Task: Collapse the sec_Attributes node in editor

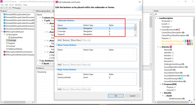Action: [38, 61]
